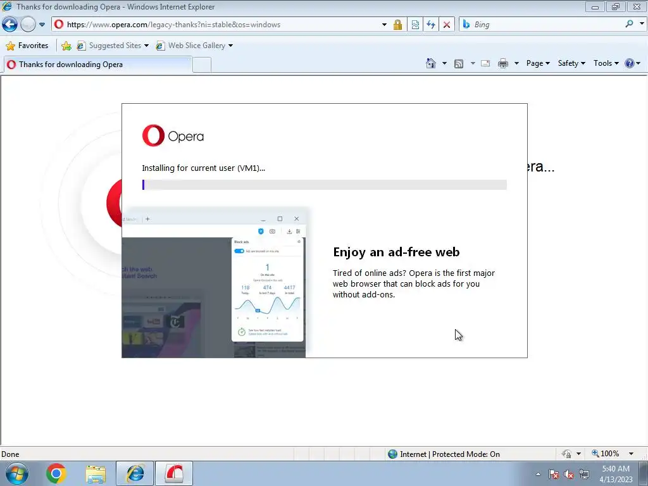648x486 pixels.
Task: Open the Windows Start button
Action: pyautogui.click(x=16, y=473)
